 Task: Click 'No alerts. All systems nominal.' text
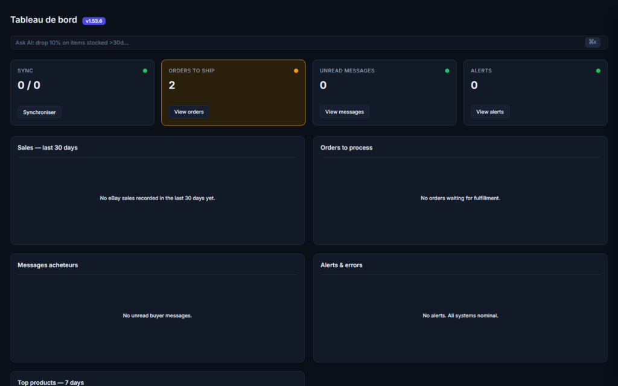pyautogui.click(x=460, y=315)
